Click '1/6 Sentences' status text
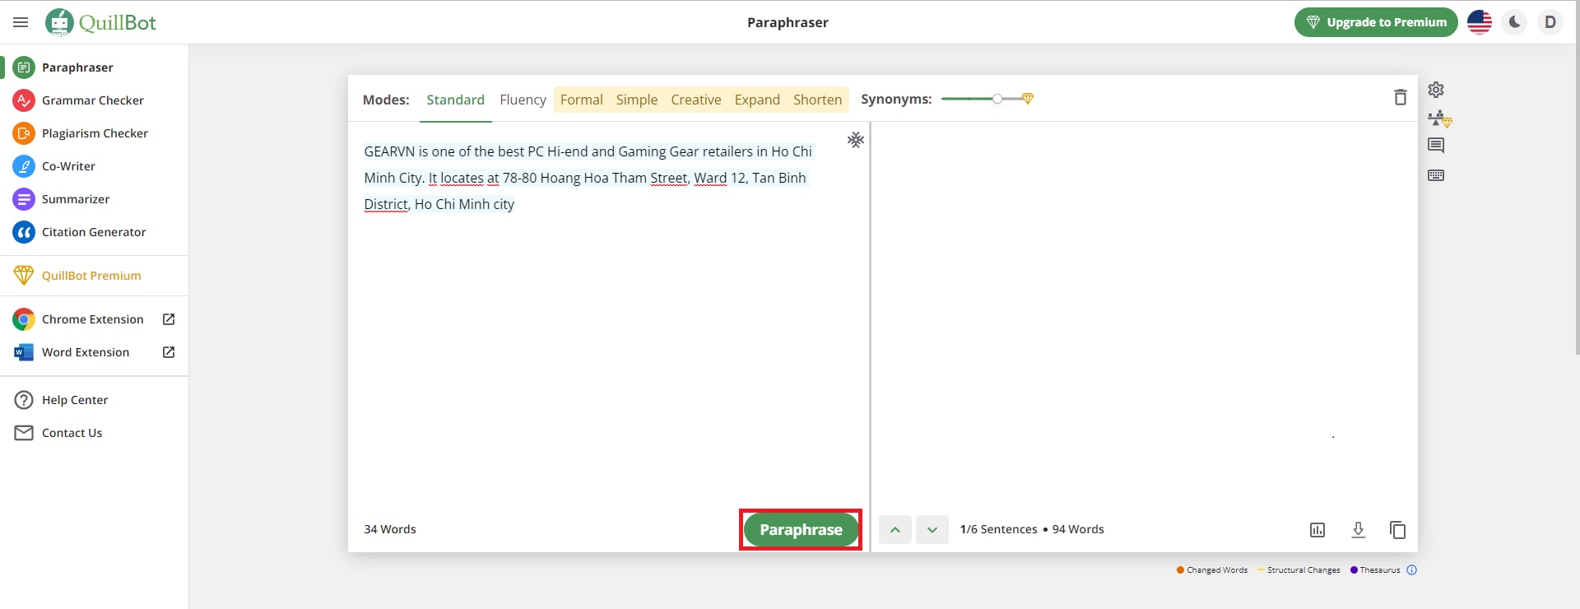1580x609 pixels. click(x=998, y=529)
